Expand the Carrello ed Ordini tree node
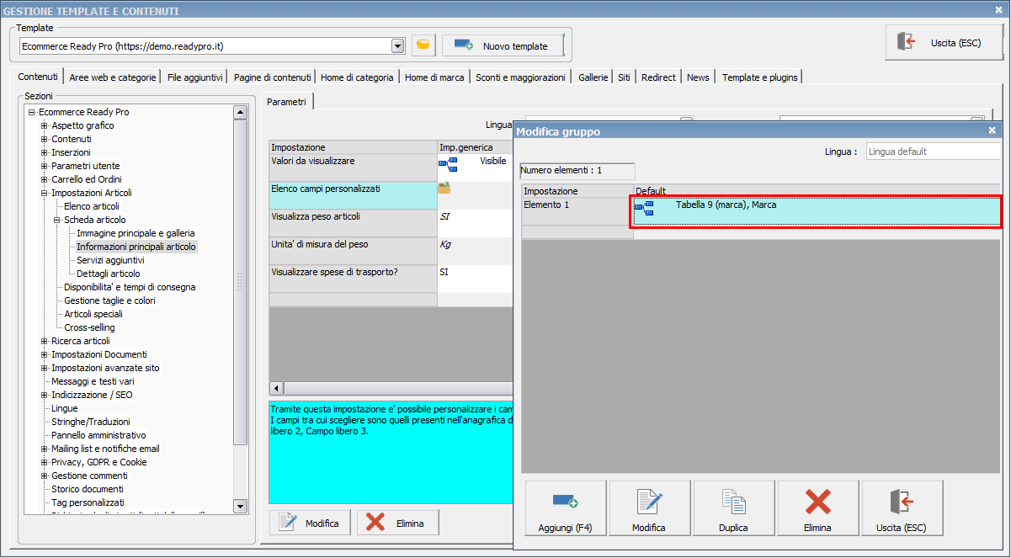Screen dimensions: 1011x558 45,179
